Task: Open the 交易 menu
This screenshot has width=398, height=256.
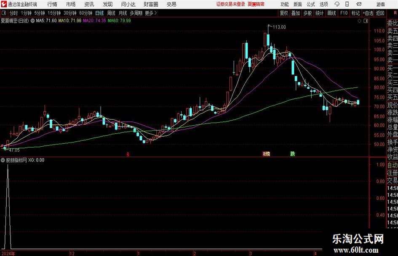Action: point(171,4)
